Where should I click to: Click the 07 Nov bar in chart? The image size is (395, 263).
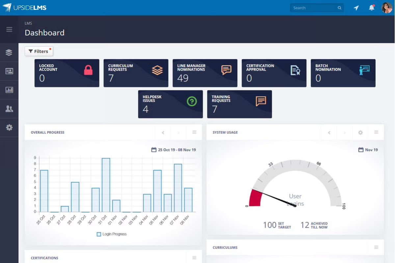point(178,188)
